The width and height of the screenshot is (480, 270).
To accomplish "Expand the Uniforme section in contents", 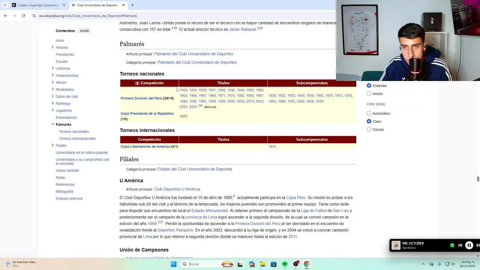I will pyautogui.click(x=52, y=68).
